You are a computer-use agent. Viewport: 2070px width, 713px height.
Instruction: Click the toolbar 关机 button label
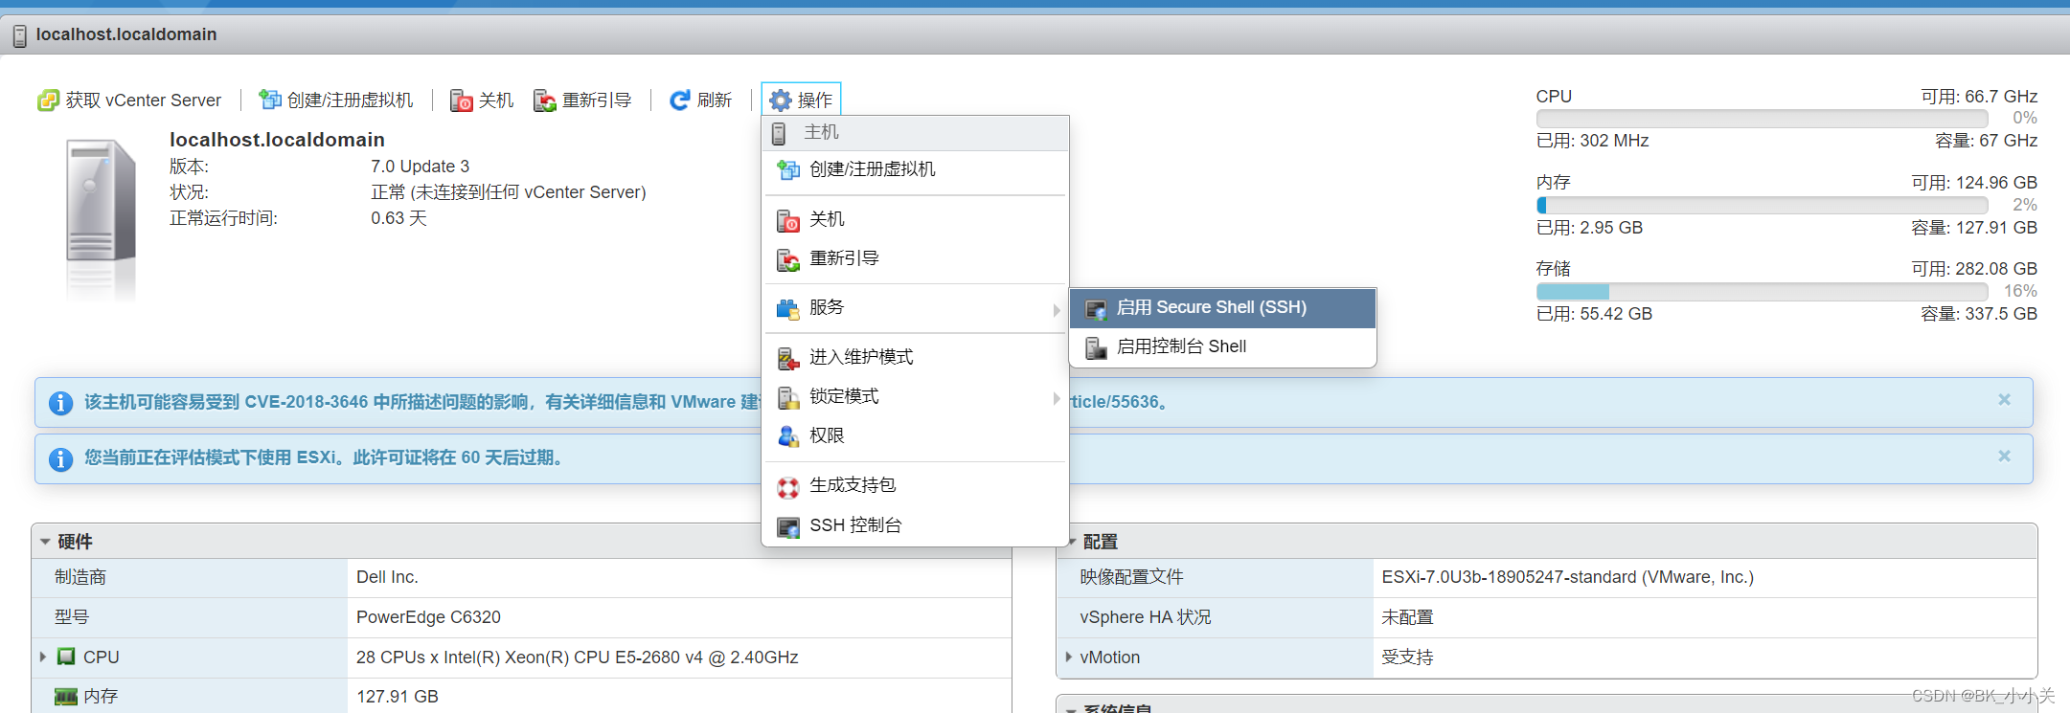point(496,100)
